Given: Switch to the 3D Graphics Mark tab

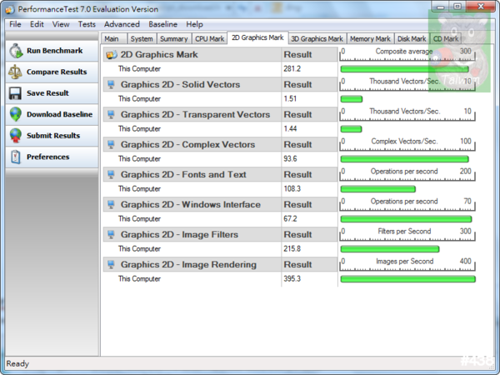Looking at the screenshot, I should click(317, 38).
